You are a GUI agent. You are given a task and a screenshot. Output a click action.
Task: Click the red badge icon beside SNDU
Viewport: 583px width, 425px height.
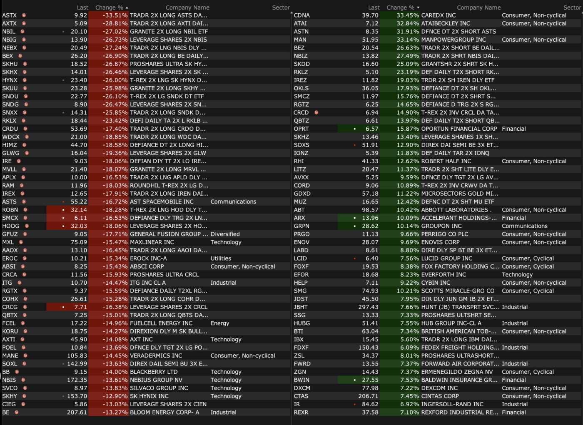point(25,97)
